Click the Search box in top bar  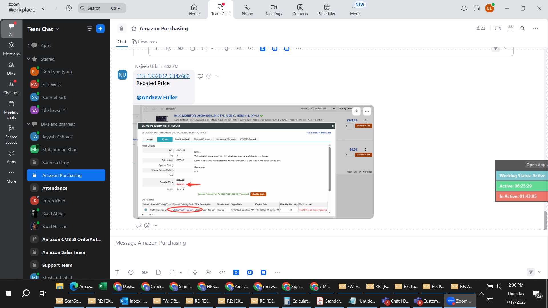(102, 8)
